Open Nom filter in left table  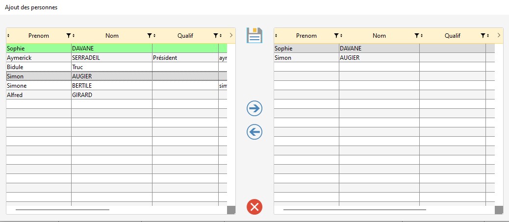point(150,36)
